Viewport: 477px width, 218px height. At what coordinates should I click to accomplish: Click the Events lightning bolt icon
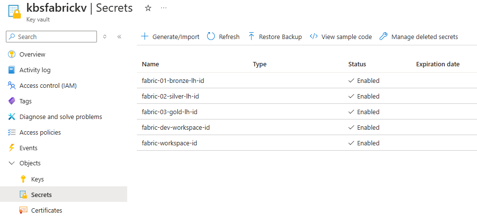(12, 148)
